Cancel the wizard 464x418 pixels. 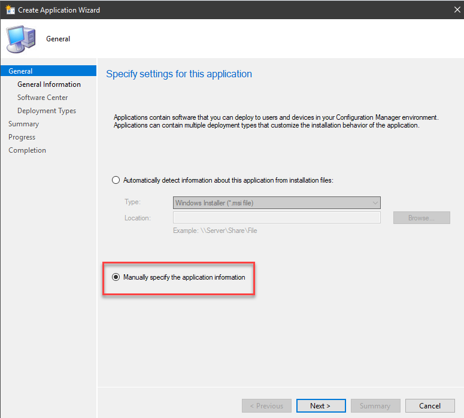point(430,405)
